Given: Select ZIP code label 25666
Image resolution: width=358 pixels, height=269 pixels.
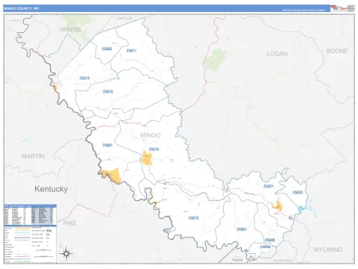Looking at the screenshot, I should 107,49.
